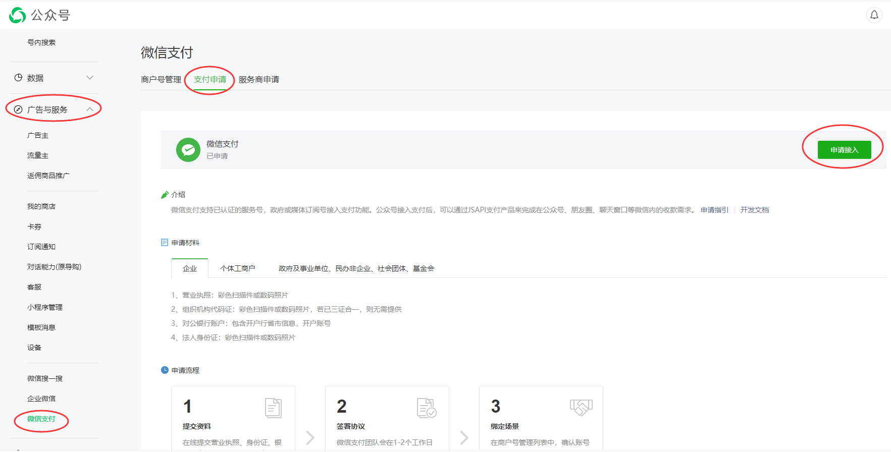Viewport: 891px width, 452px height.
Task: Click the 微信支付 page heading
Action: pyautogui.click(x=167, y=52)
